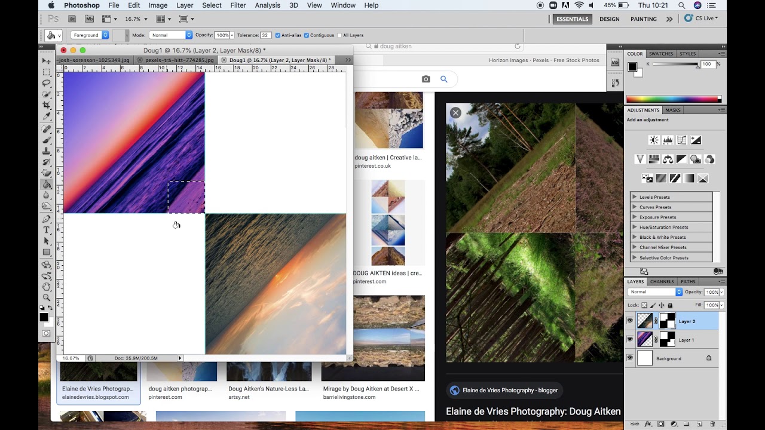Viewport: 765px width, 430px height.
Task: Select the Eyedropper tool
Action: 47,116
